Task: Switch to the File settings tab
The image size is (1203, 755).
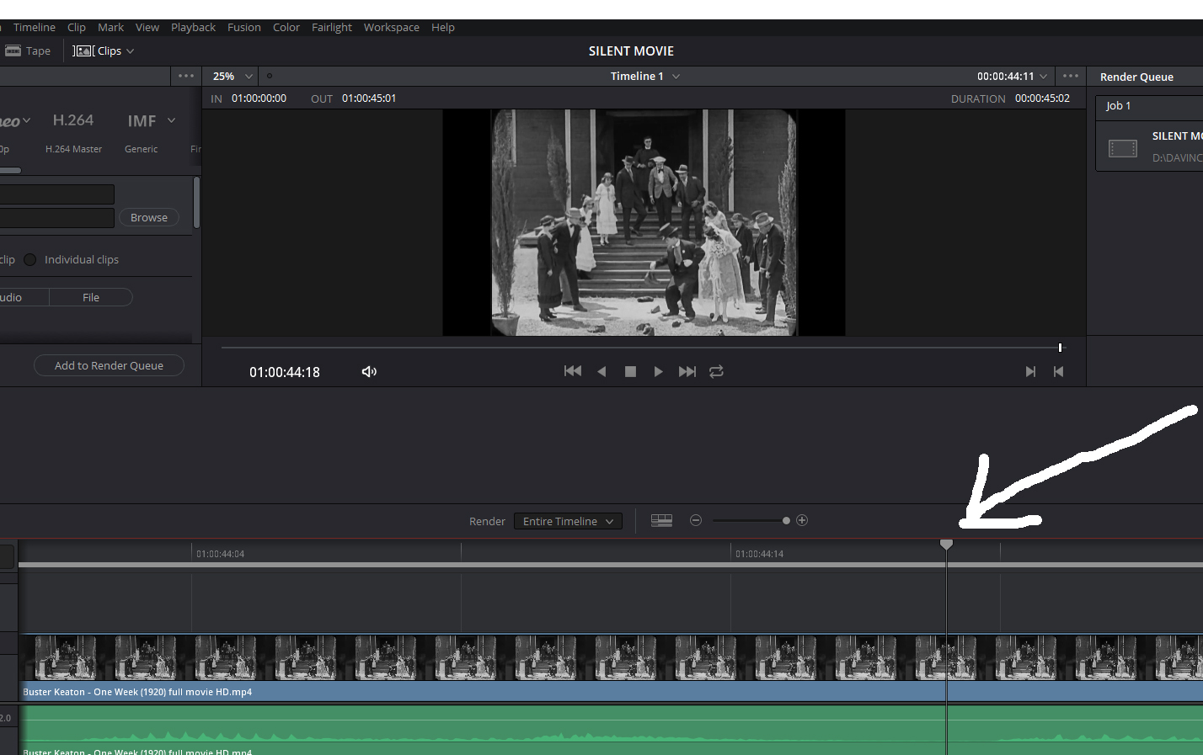Action: pyautogui.click(x=90, y=296)
